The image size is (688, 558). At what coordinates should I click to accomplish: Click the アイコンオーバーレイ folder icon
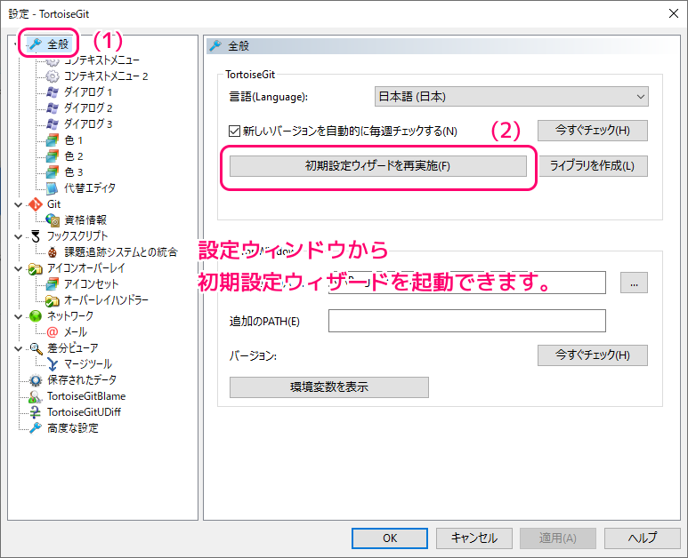tap(36, 268)
